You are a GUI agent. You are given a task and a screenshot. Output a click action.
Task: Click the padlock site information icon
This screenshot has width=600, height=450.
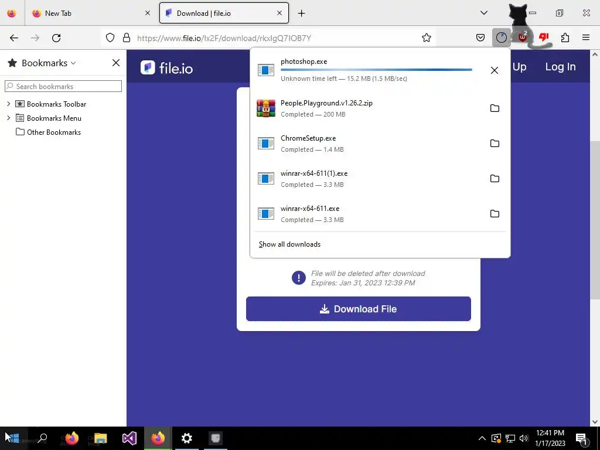tap(127, 38)
